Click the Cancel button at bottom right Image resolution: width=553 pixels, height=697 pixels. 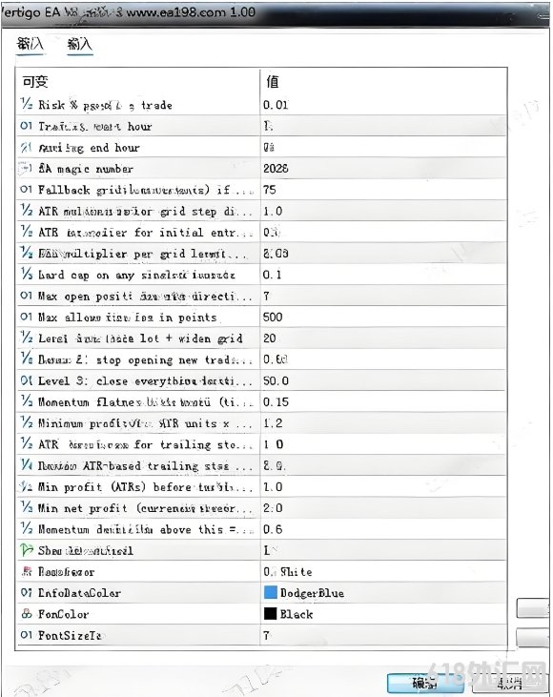pos(509,683)
